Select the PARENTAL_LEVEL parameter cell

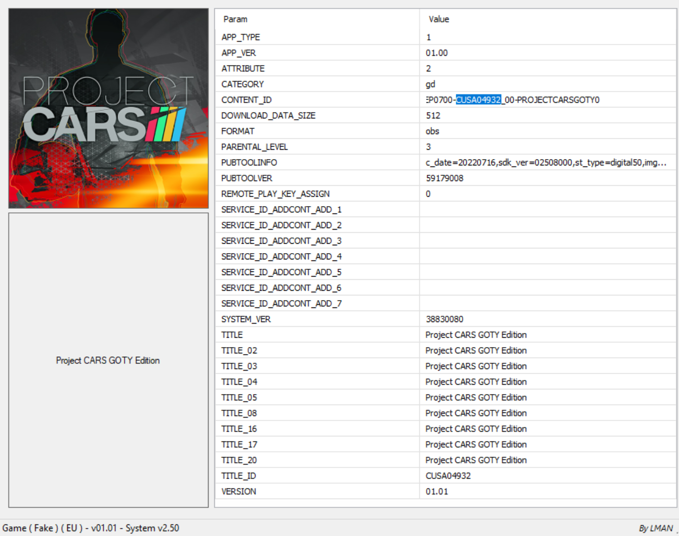coord(317,147)
